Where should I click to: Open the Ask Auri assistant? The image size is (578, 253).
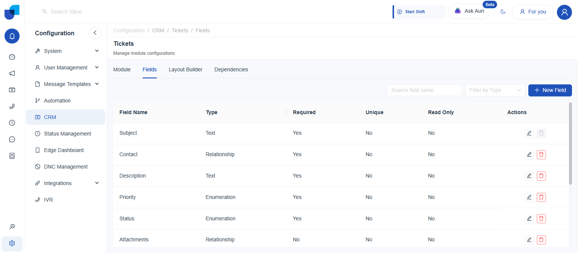click(x=469, y=11)
